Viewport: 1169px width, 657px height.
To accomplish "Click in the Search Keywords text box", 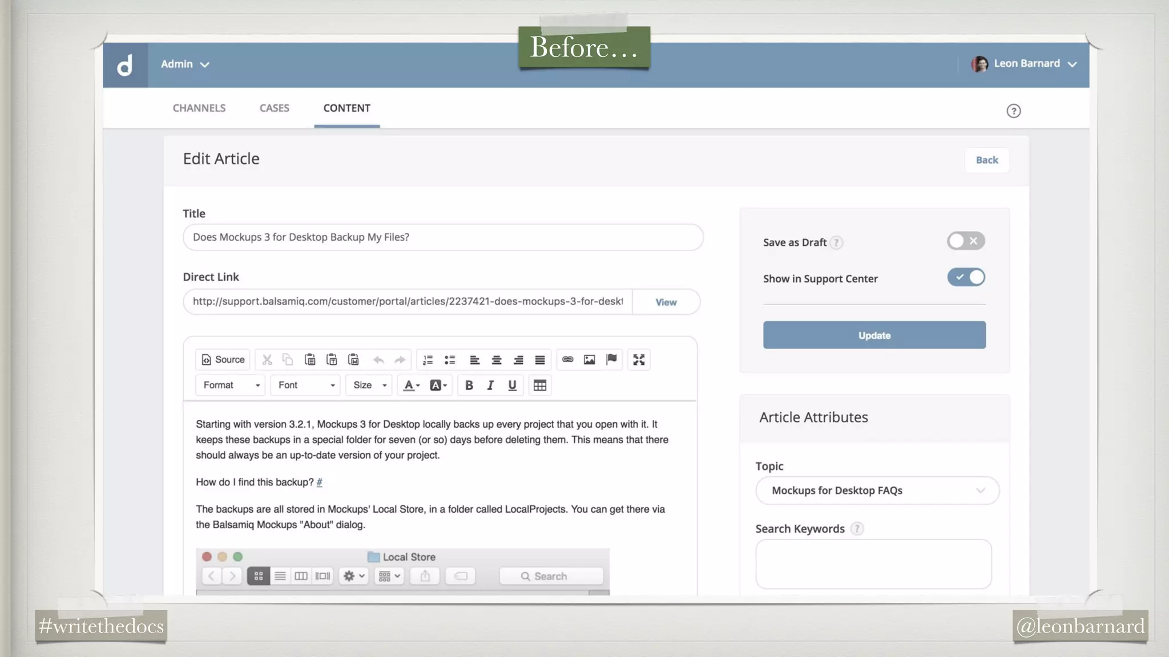I will (873, 563).
